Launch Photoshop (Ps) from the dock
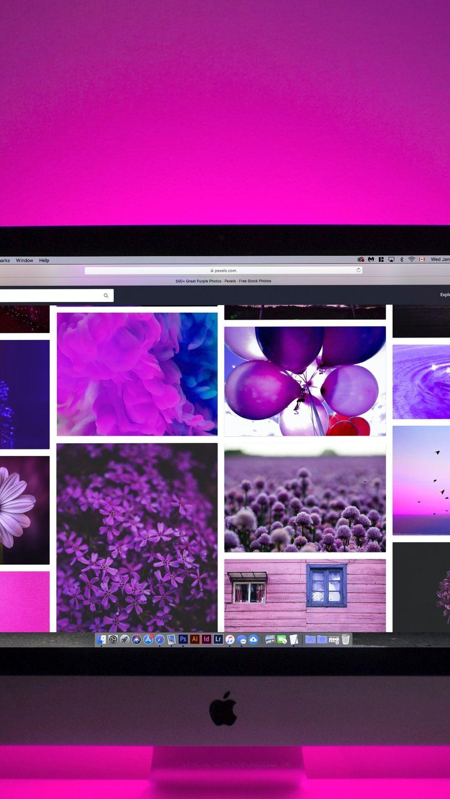 point(183,639)
